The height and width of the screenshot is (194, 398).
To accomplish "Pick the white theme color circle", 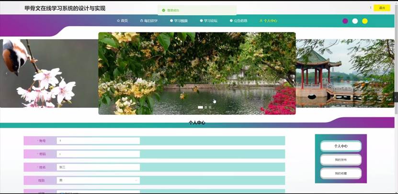I will pyautogui.click(x=355, y=21).
